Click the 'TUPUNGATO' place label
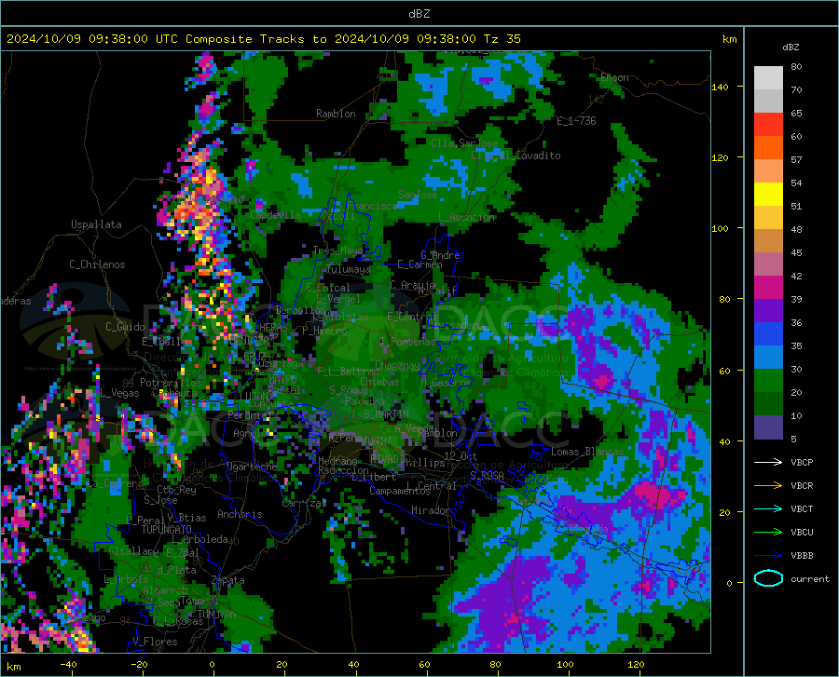 click(167, 530)
